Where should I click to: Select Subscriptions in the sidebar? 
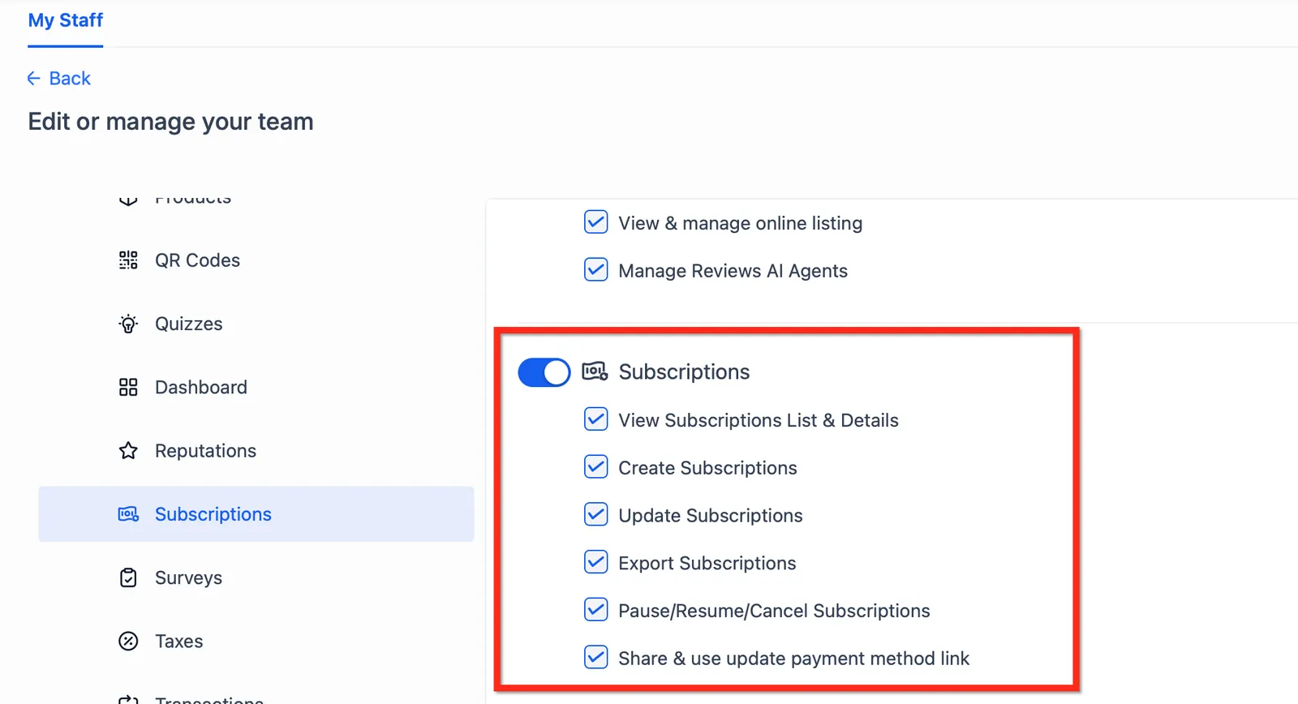coord(256,514)
